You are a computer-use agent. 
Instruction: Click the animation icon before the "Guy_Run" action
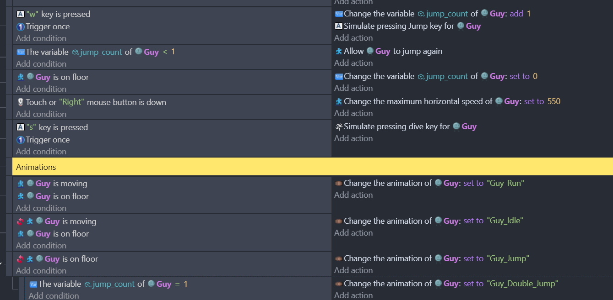339,183
